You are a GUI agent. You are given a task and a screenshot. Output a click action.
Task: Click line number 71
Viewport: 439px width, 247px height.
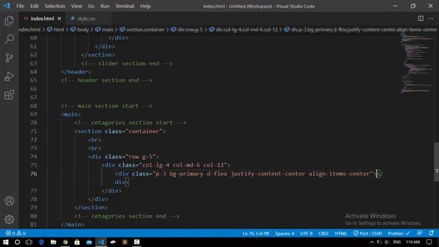[x=34, y=131]
